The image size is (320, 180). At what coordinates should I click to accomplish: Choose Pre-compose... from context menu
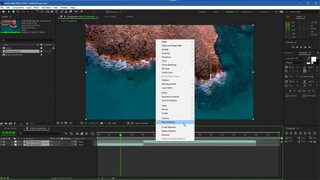pyautogui.click(x=175, y=122)
